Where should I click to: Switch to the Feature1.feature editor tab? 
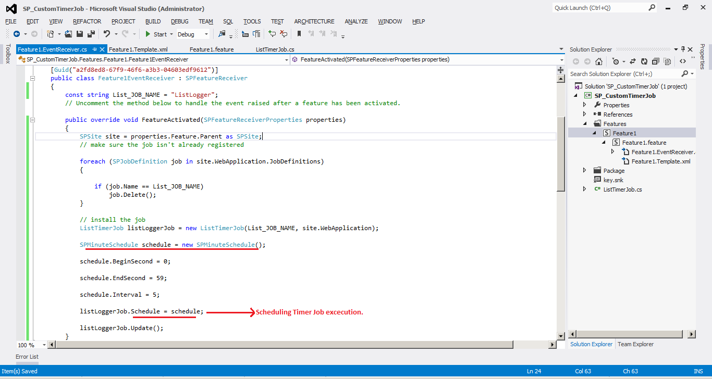[212, 49]
